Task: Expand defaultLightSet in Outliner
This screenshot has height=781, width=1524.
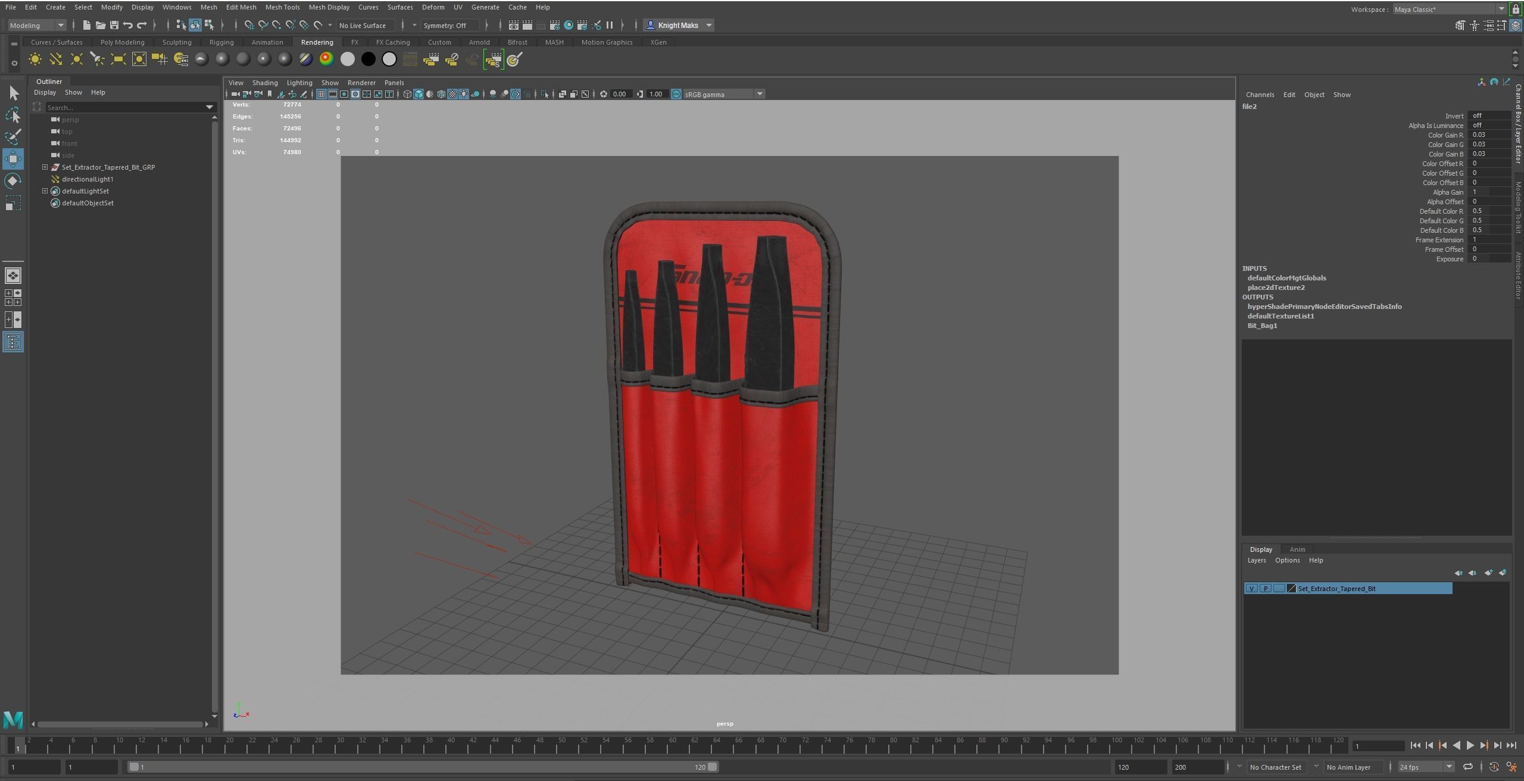Action: (x=45, y=191)
